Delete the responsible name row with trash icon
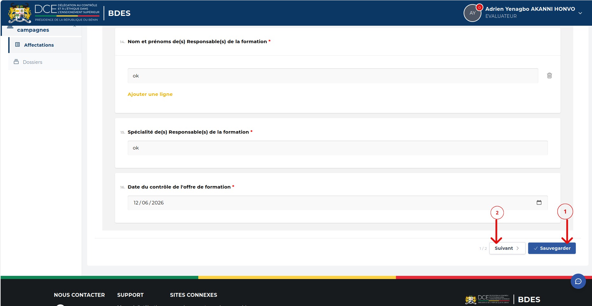This screenshot has height=306, width=592. click(x=549, y=76)
